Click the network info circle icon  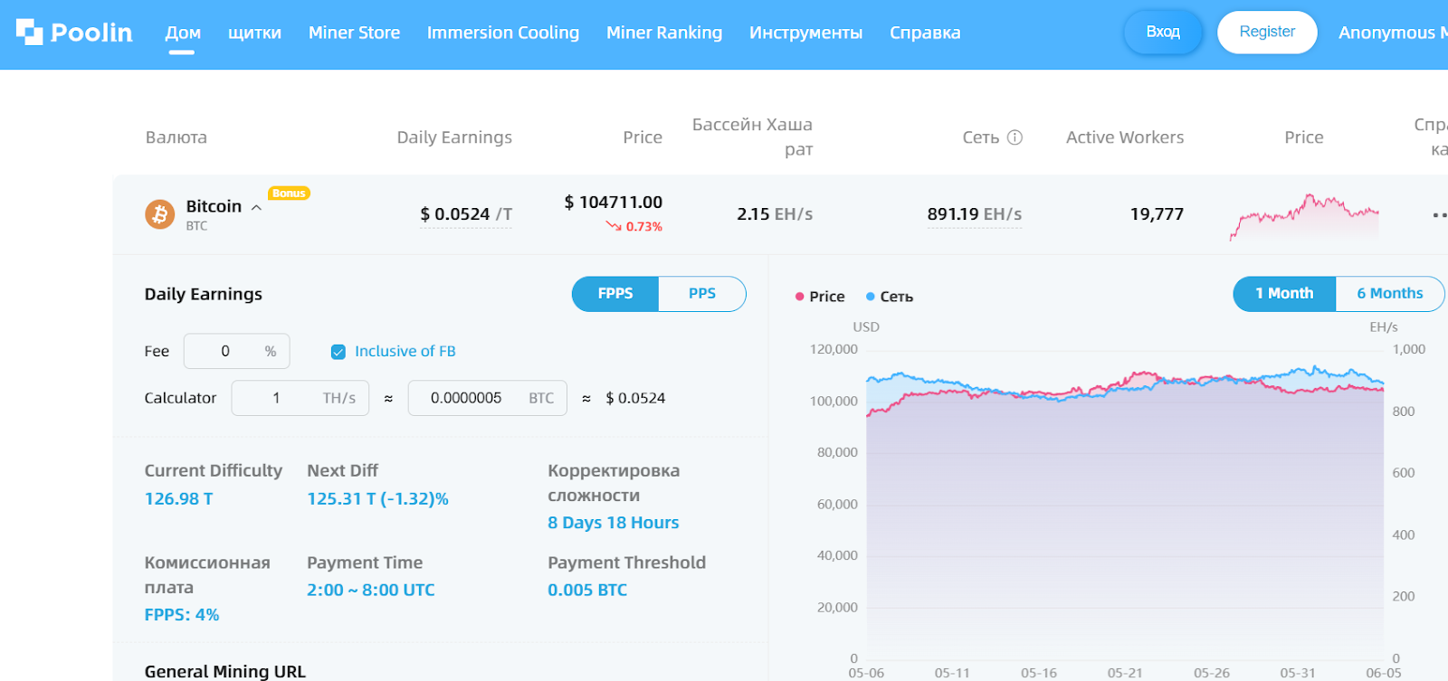pos(1015,137)
